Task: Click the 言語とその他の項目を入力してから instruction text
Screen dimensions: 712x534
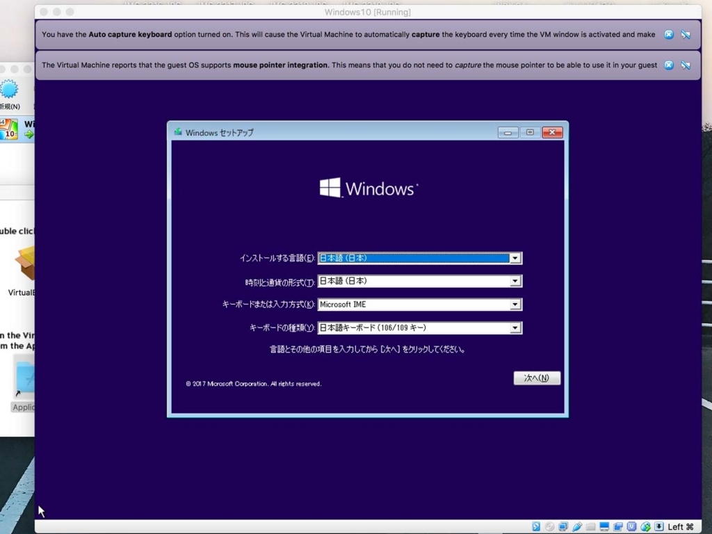Action: click(x=367, y=349)
